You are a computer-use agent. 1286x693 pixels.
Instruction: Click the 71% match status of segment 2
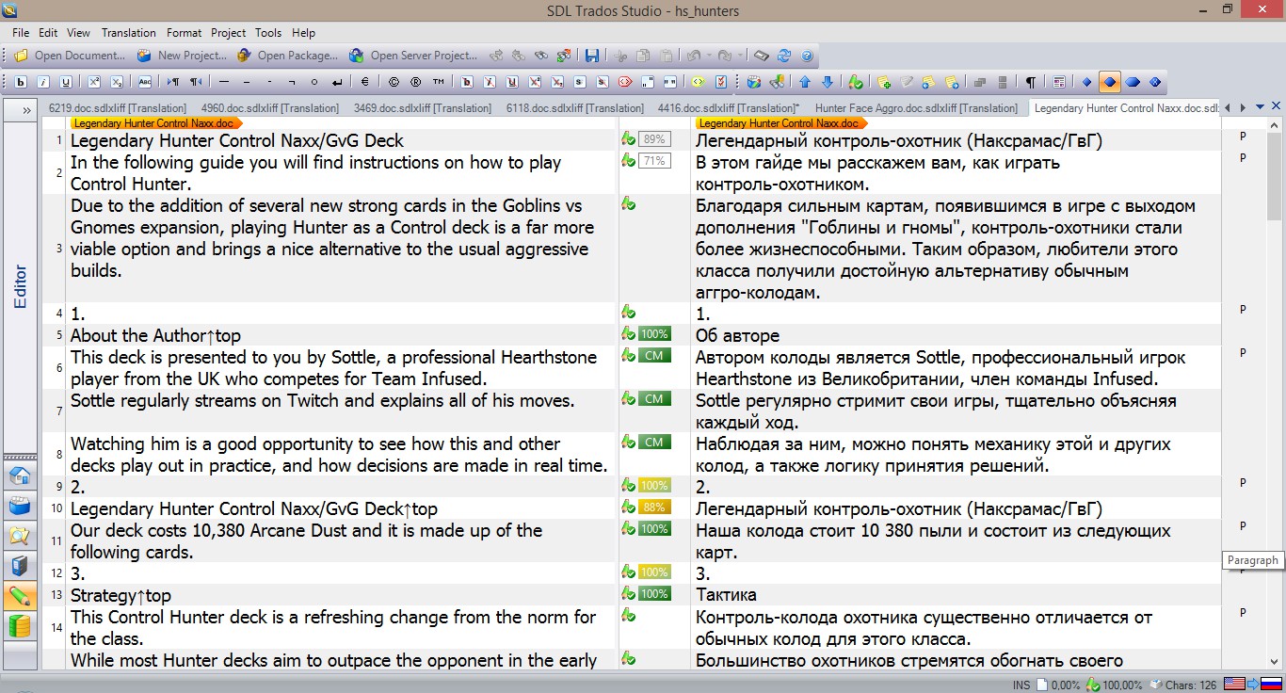(x=653, y=161)
